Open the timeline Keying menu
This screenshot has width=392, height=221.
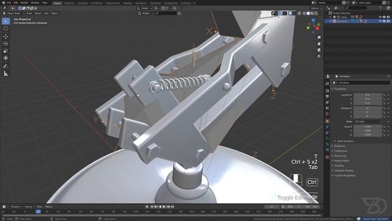(29, 207)
